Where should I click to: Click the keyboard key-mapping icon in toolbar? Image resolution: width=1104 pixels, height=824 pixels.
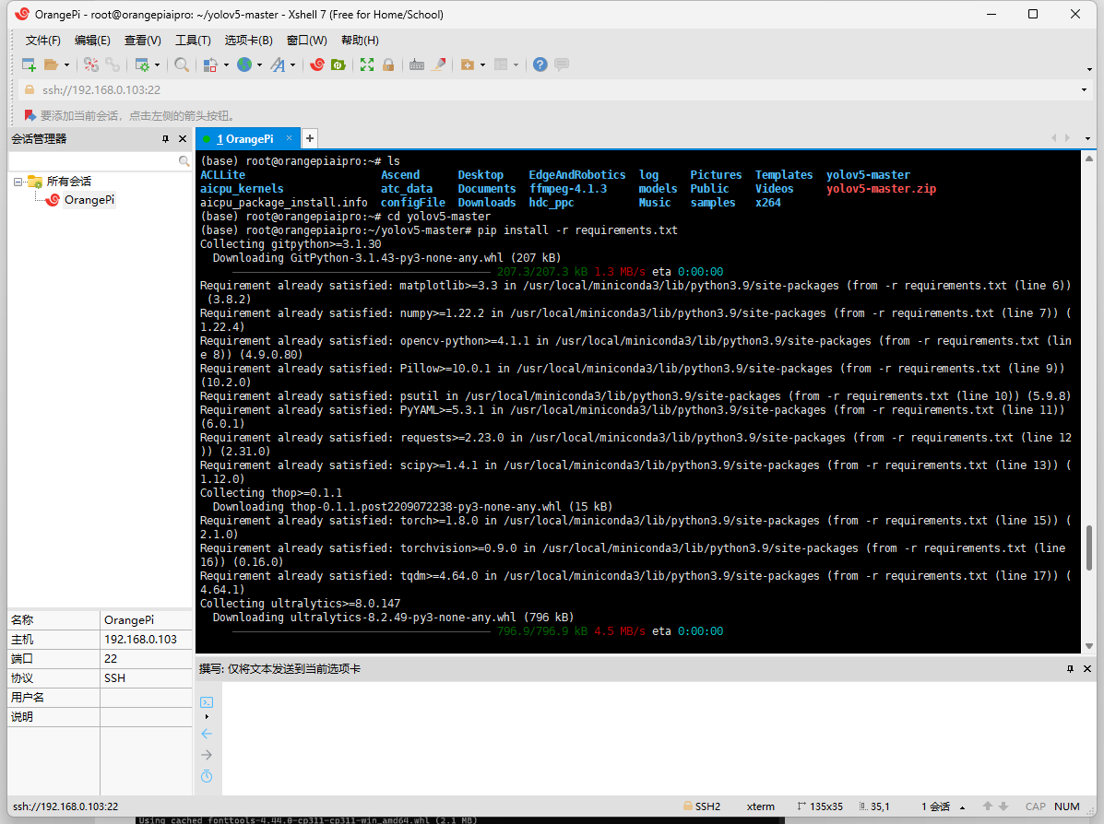click(417, 65)
